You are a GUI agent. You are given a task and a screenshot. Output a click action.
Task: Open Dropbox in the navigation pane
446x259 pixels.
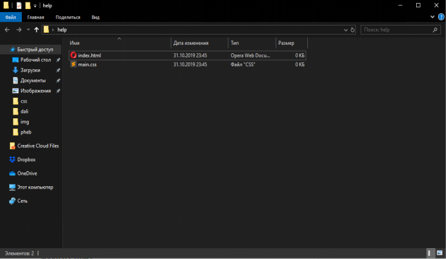click(26, 160)
